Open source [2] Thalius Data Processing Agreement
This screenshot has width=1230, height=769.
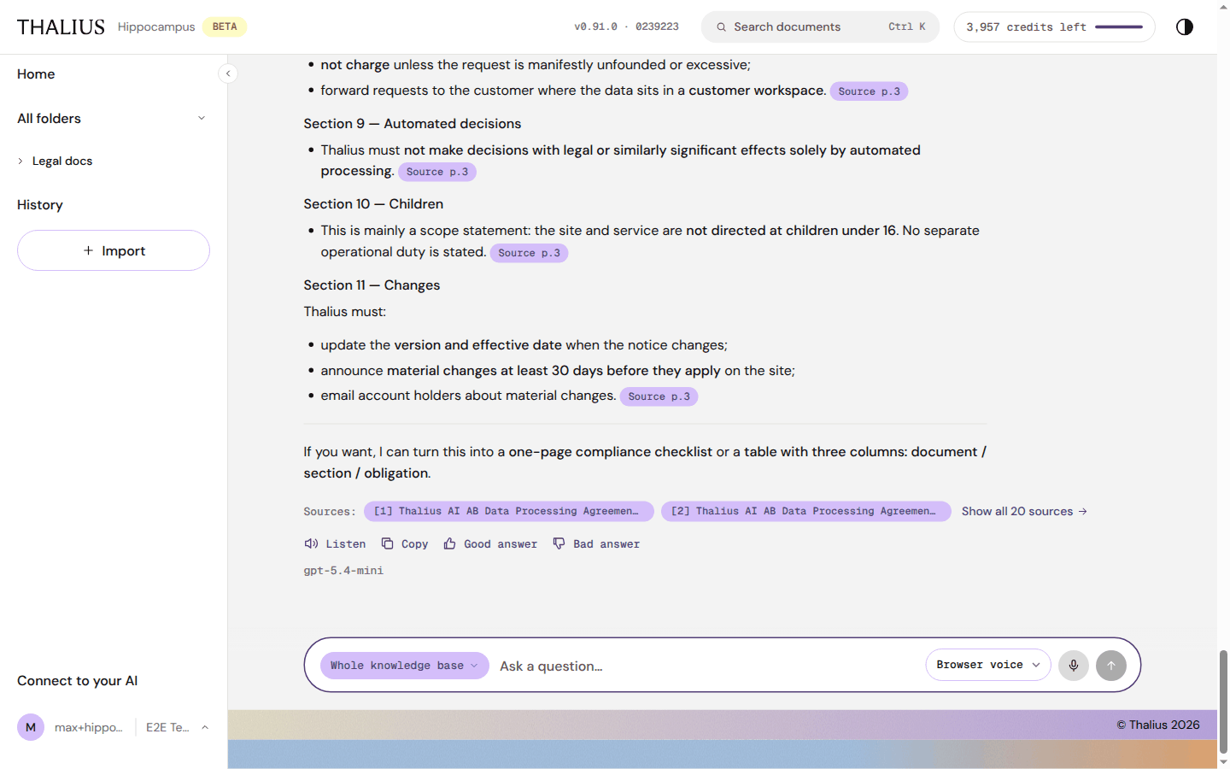coord(806,511)
